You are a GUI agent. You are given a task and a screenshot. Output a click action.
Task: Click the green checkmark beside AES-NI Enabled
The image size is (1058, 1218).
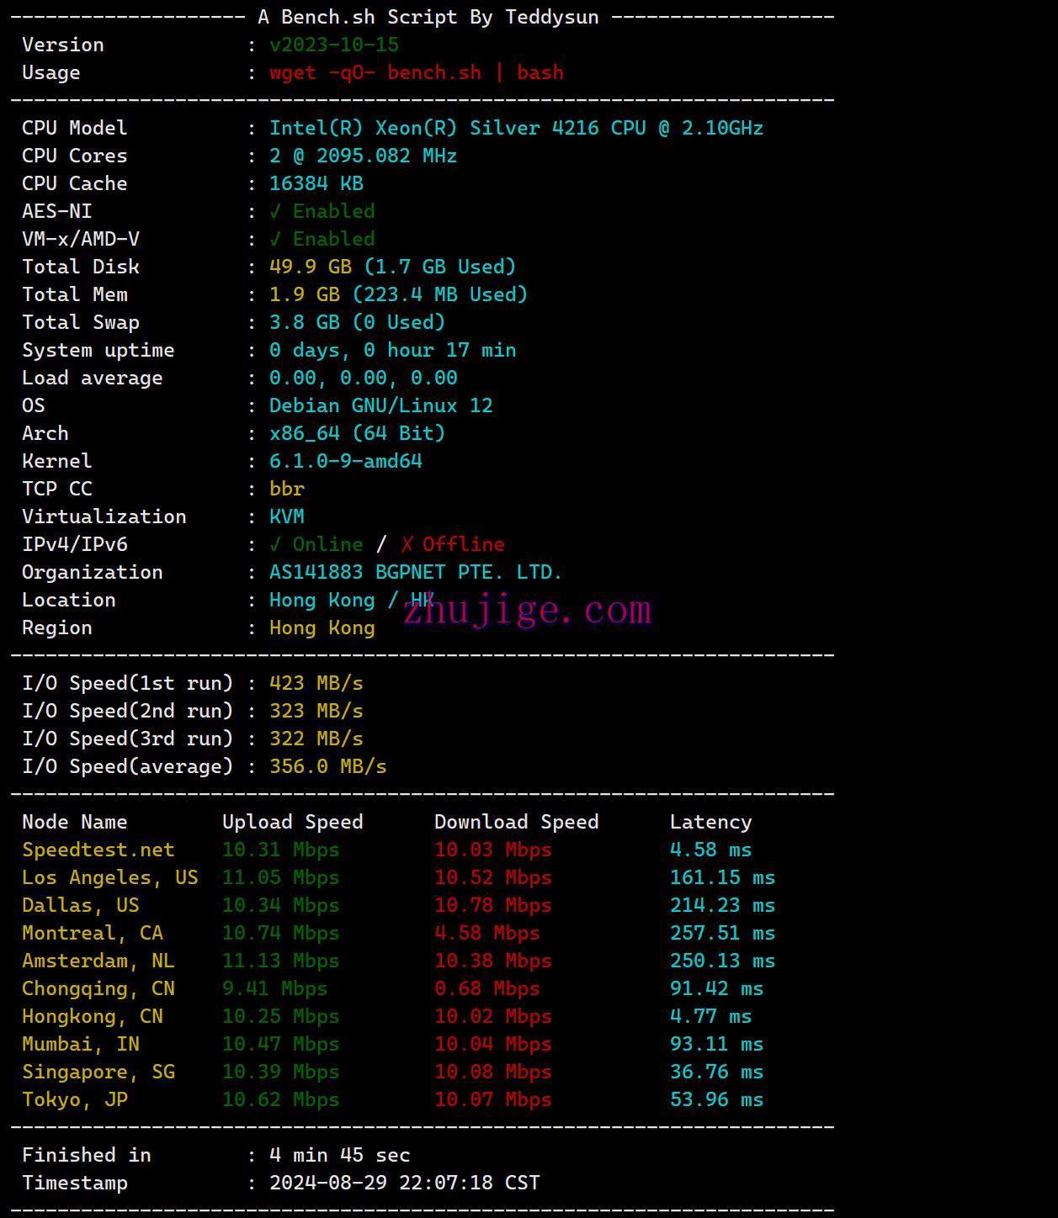point(275,211)
